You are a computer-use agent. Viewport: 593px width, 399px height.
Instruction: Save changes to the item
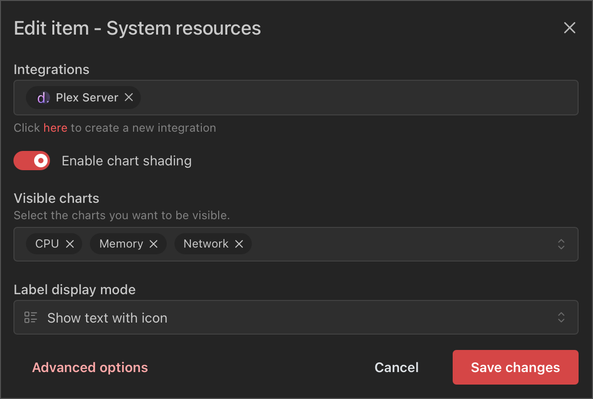[x=515, y=368]
